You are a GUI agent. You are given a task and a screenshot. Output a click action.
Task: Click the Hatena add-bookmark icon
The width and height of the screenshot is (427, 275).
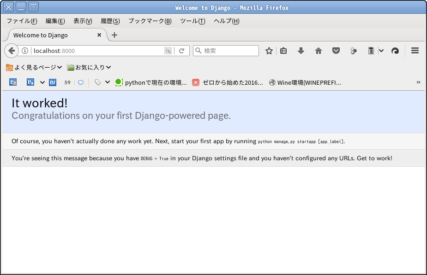[30, 82]
